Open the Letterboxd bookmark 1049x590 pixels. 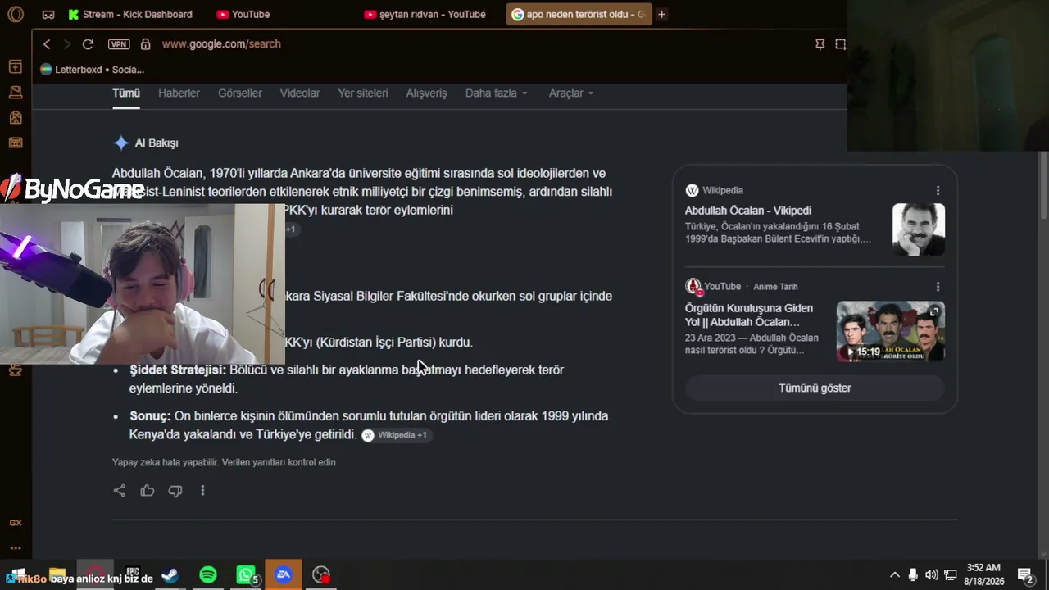pyautogui.click(x=92, y=70)
